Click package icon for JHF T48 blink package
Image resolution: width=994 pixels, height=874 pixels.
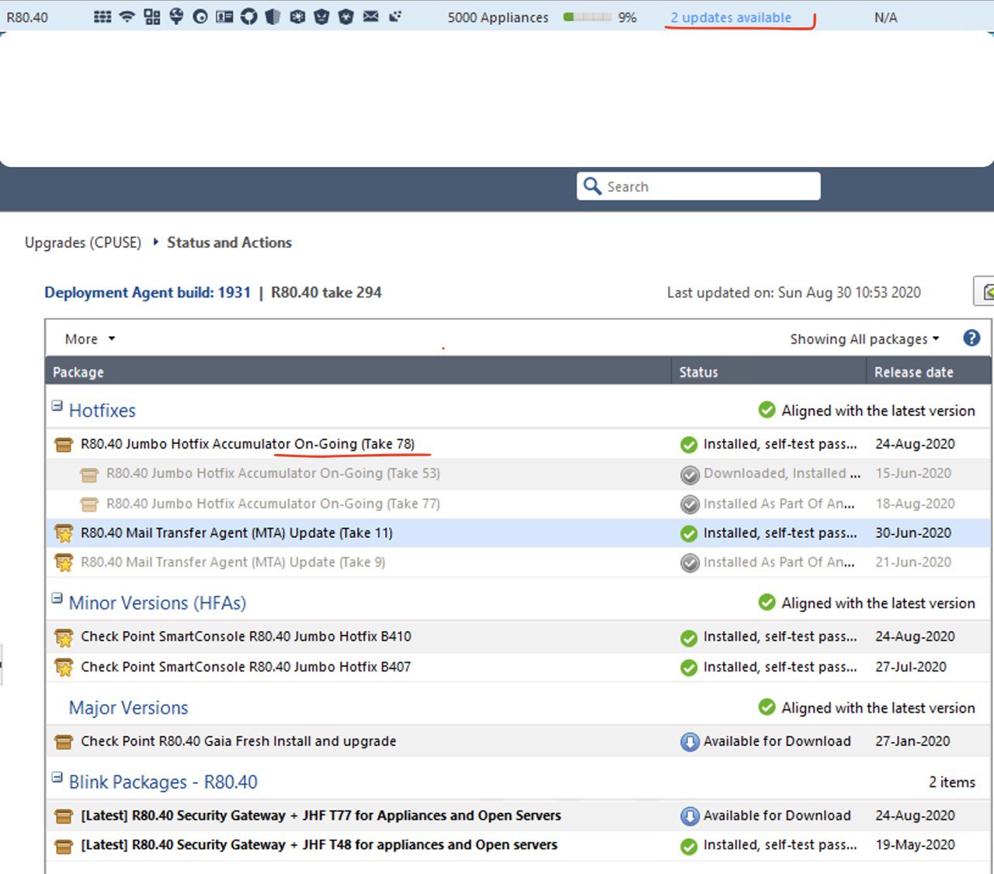(x=64, y=846)
